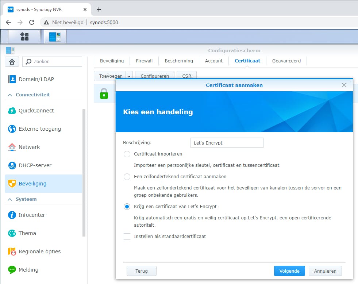Click the Zoeken search field
Viewport: 358px width, 284px height.
click(52, 62)
